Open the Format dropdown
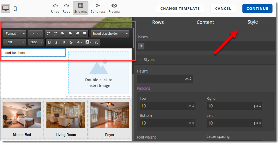280x145 pixels. click(15, 34)
